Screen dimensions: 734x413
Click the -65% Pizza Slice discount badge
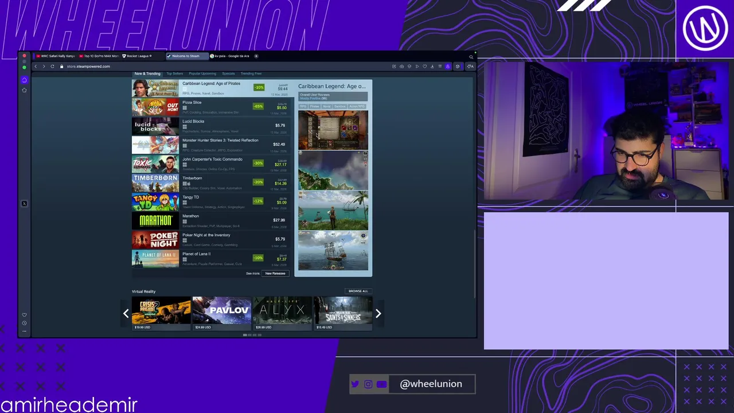259,106
